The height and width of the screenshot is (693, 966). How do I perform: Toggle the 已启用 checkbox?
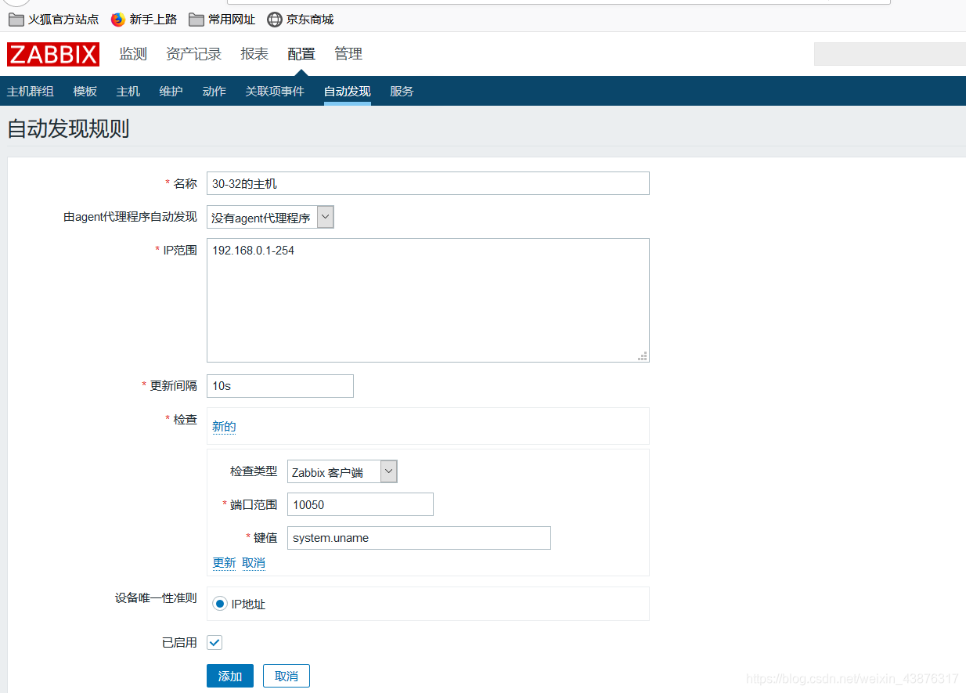tap(214, 643)
